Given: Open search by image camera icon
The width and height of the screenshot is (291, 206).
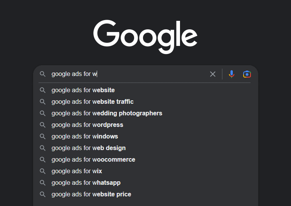Looking at the screenshot, I should coord(247,74).
